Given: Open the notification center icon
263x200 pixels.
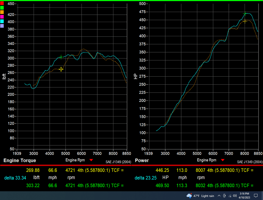Looking at the screenshot, I should [x=256, y=196].
